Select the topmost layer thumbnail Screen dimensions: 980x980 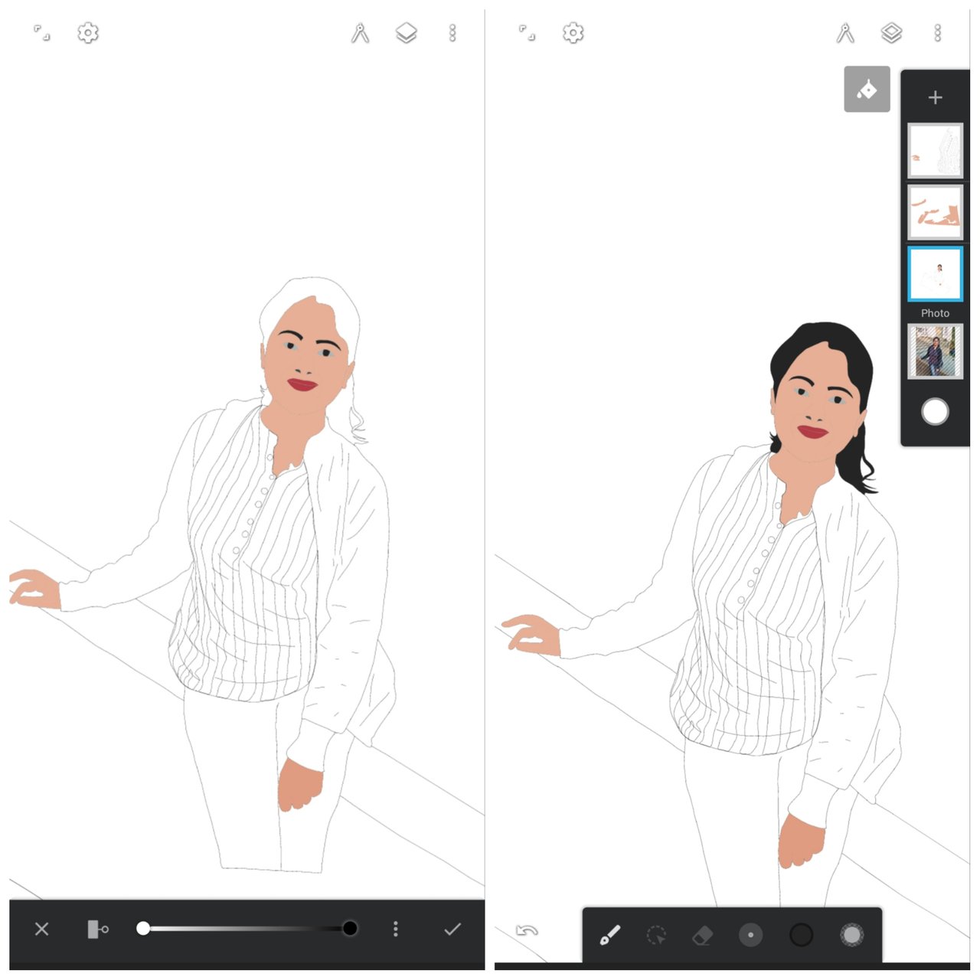point(935,151)
